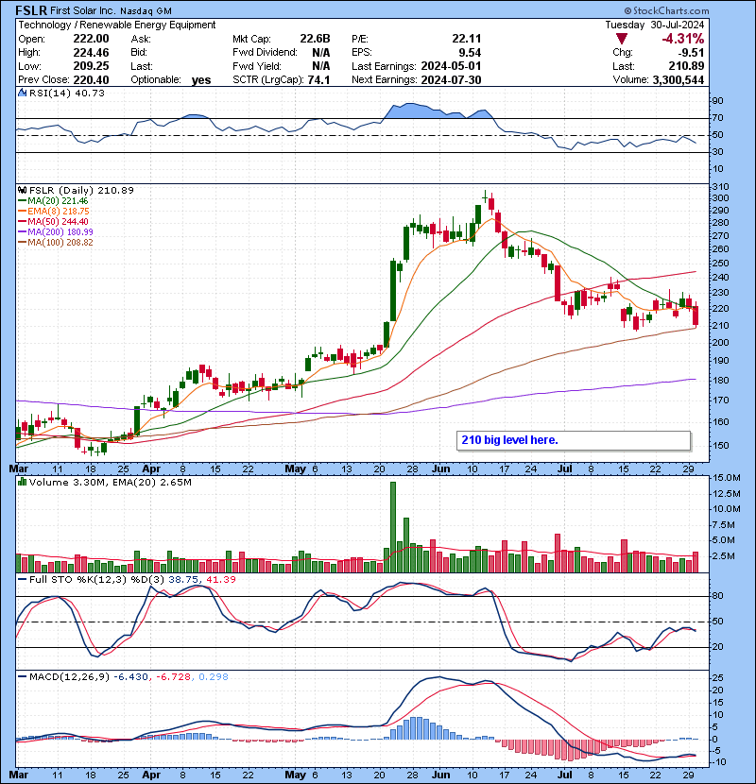Click the tallest green volume bar in late May
Viewport: 756px width, 784px height.
click(393, 527)
